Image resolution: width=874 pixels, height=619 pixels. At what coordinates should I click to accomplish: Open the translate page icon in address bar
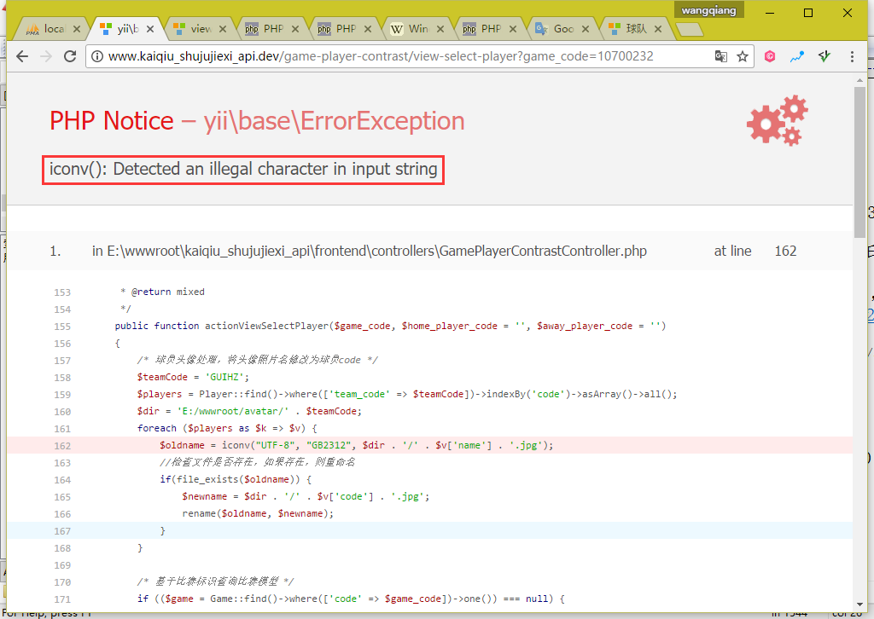721,56
